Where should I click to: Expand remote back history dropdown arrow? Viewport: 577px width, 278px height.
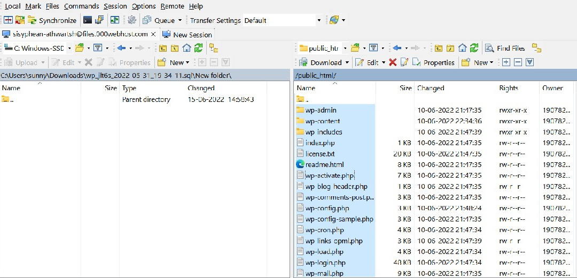[406, 48]
